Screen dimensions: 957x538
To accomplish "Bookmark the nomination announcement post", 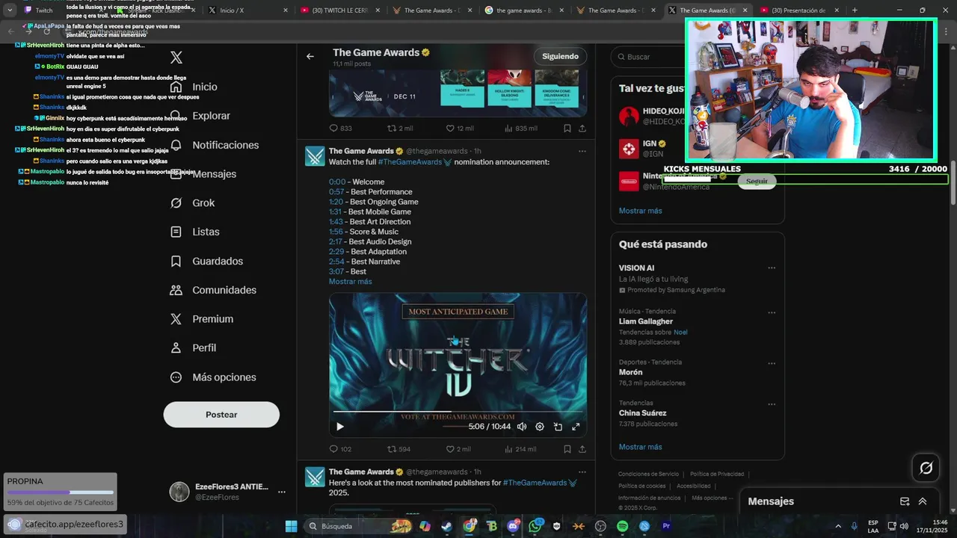I will (x=567, y=449).
